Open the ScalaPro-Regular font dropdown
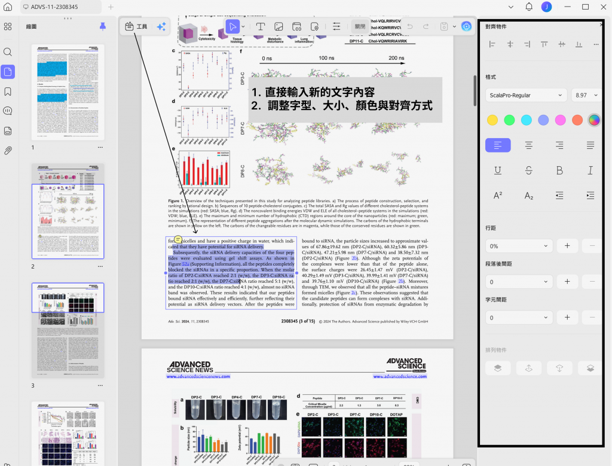Viewport: 612px width, 466px height. (526, 95)
